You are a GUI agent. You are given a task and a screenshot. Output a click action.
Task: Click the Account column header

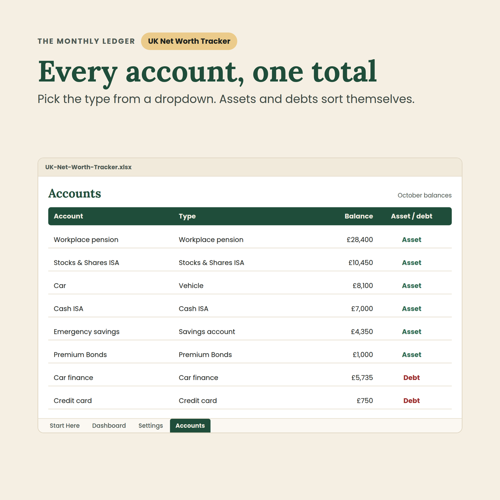pos(68,216)
